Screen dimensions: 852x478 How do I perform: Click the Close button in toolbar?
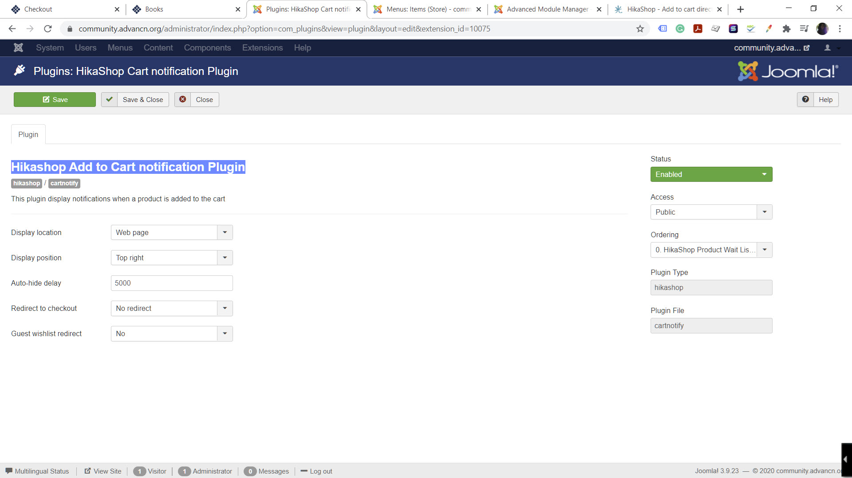coord(197,99)
